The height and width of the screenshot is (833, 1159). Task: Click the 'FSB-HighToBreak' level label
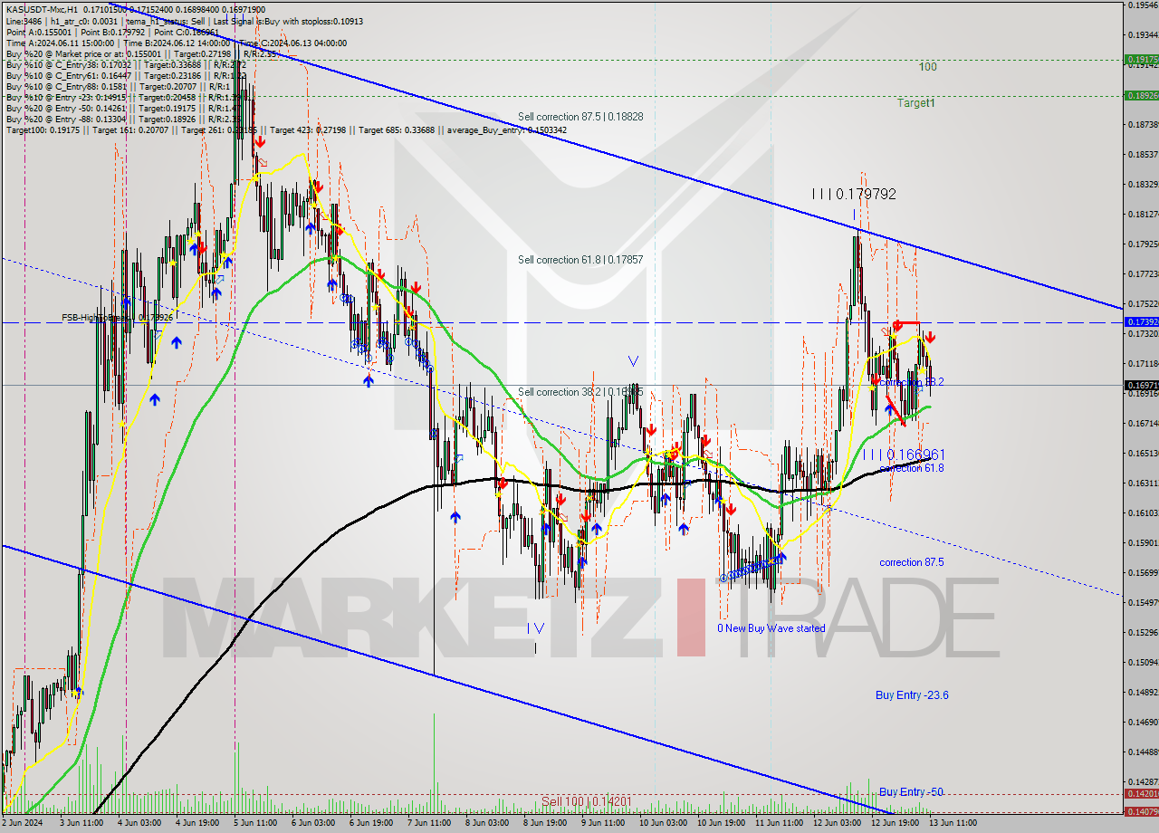tap(117, 318)
